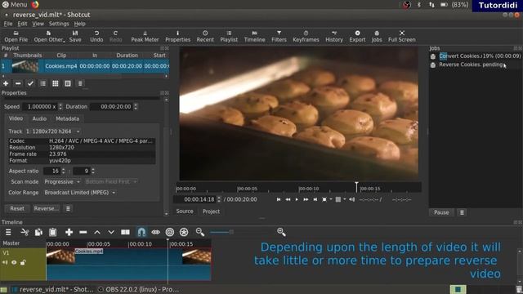Add the clip to the playlist with plus icon
Screen dimensions: 523x294
point(6,83)
